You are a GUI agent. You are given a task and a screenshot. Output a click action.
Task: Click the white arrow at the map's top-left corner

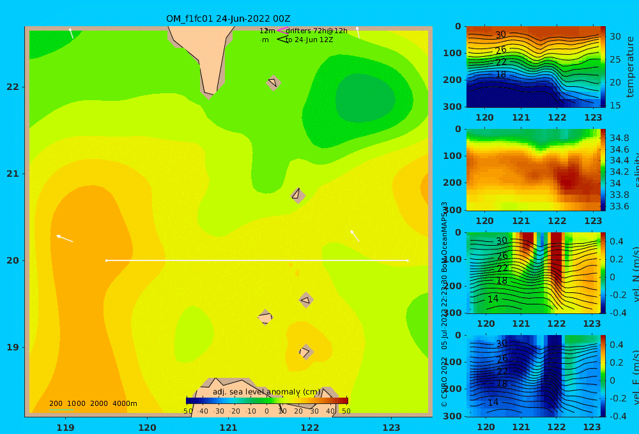[71, 33]
